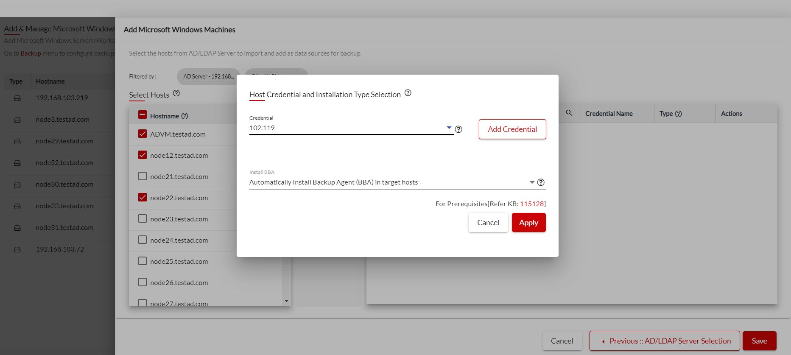Click help icon beside Type column header

click(679, 114)
